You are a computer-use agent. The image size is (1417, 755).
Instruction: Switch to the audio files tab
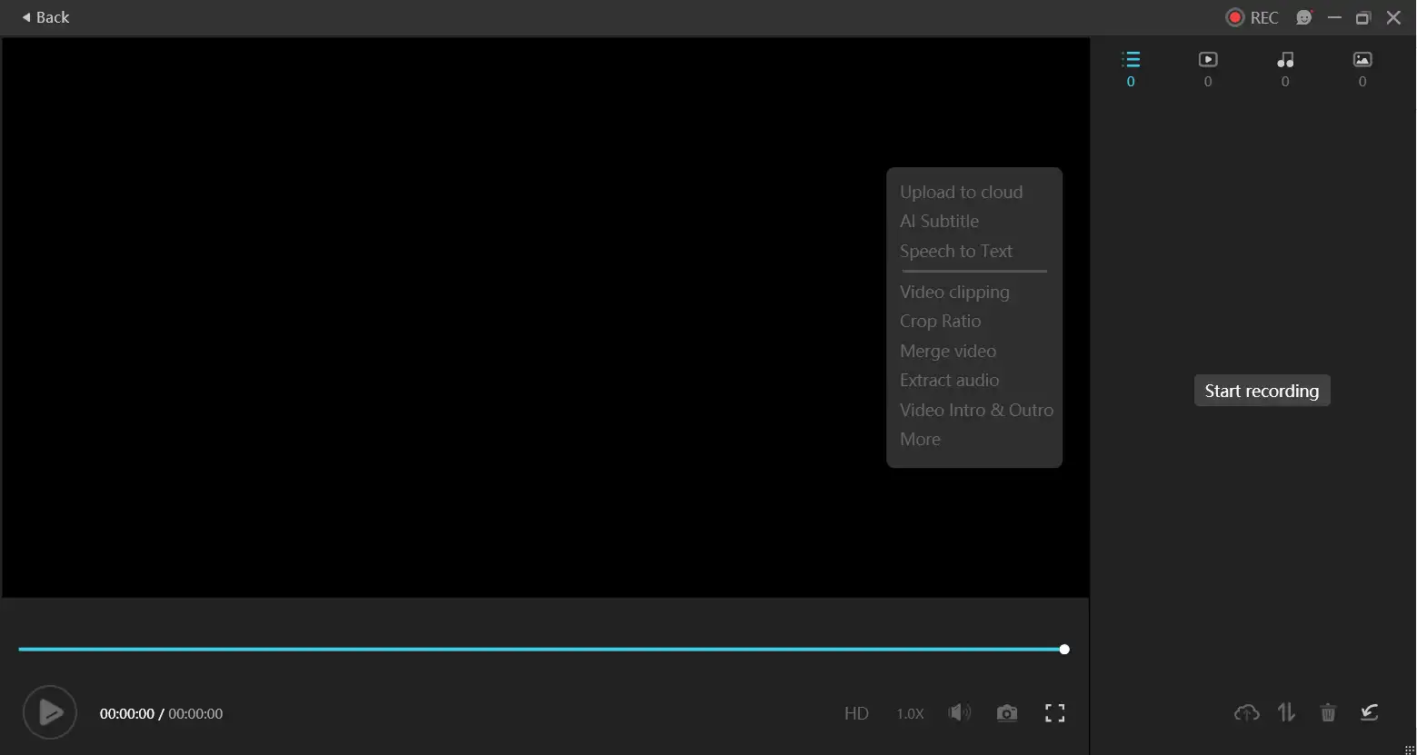[x=1285, y=68]
